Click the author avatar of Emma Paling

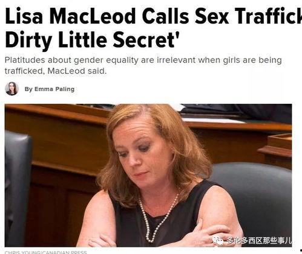point(11,89)
